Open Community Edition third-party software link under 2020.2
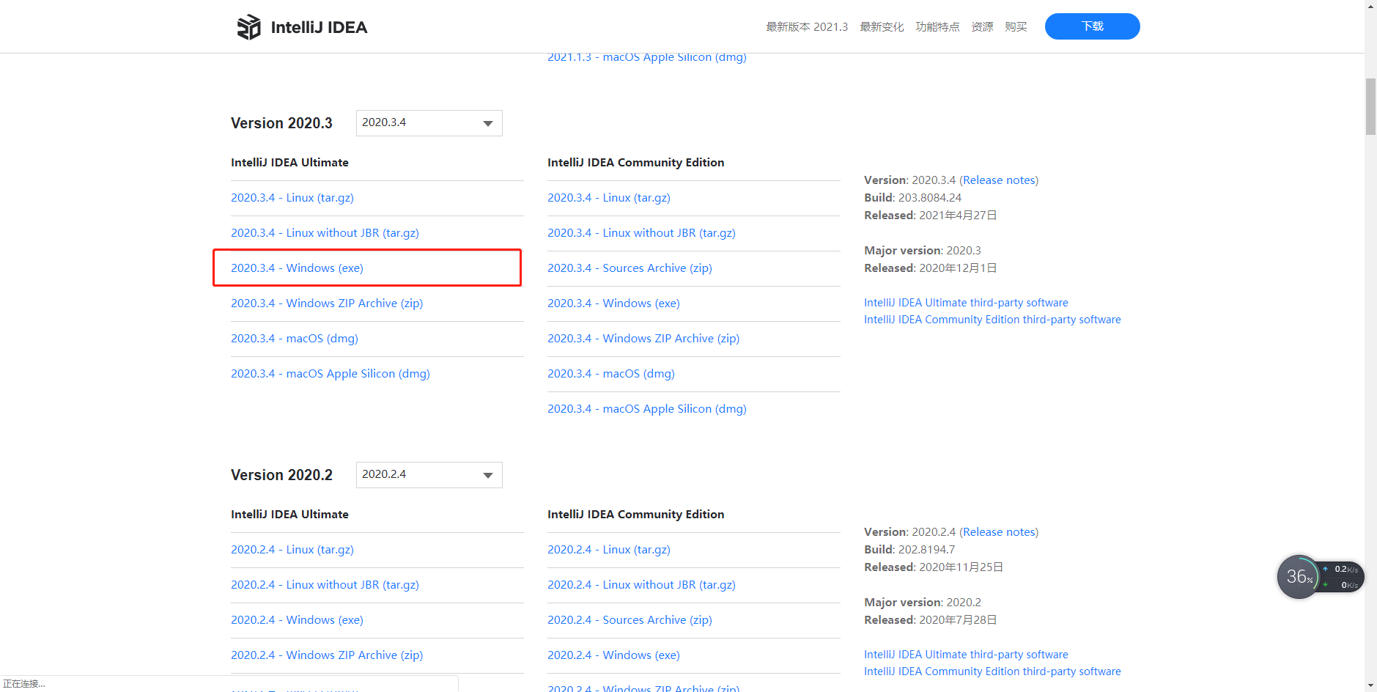 (x=992, y=671)
